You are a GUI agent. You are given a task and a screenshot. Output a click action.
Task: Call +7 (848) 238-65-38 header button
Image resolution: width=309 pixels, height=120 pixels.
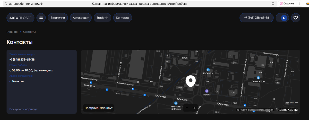point(256,18)
